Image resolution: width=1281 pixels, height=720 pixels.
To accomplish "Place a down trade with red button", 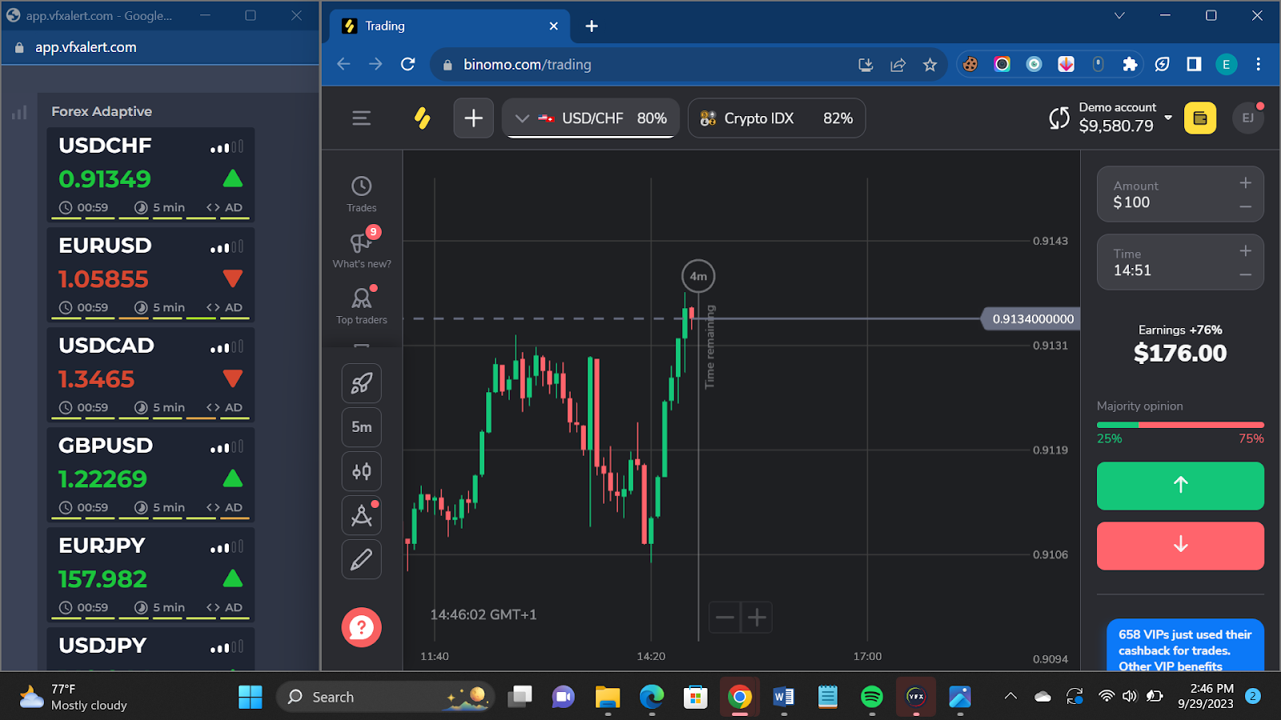I will click(x=1180, y=546).
